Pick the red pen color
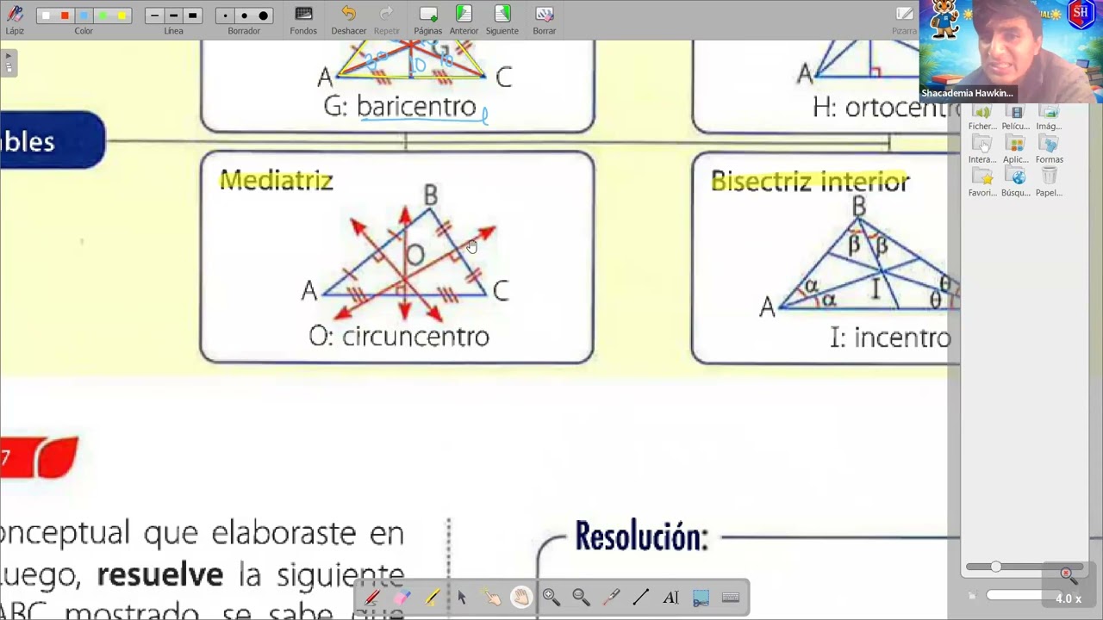1103x620 pixels. 65,15
